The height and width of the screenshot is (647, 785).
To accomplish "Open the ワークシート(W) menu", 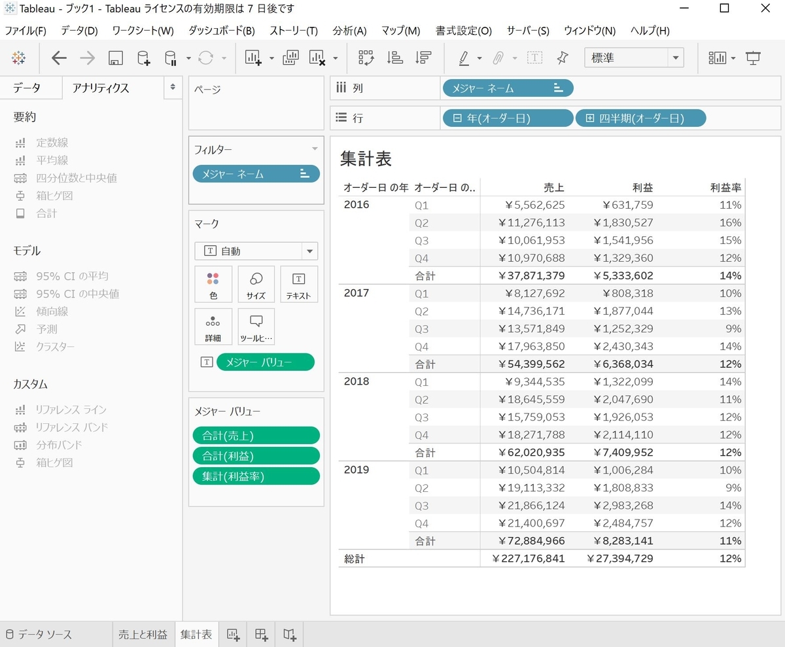I will click(x=143, y=31).
